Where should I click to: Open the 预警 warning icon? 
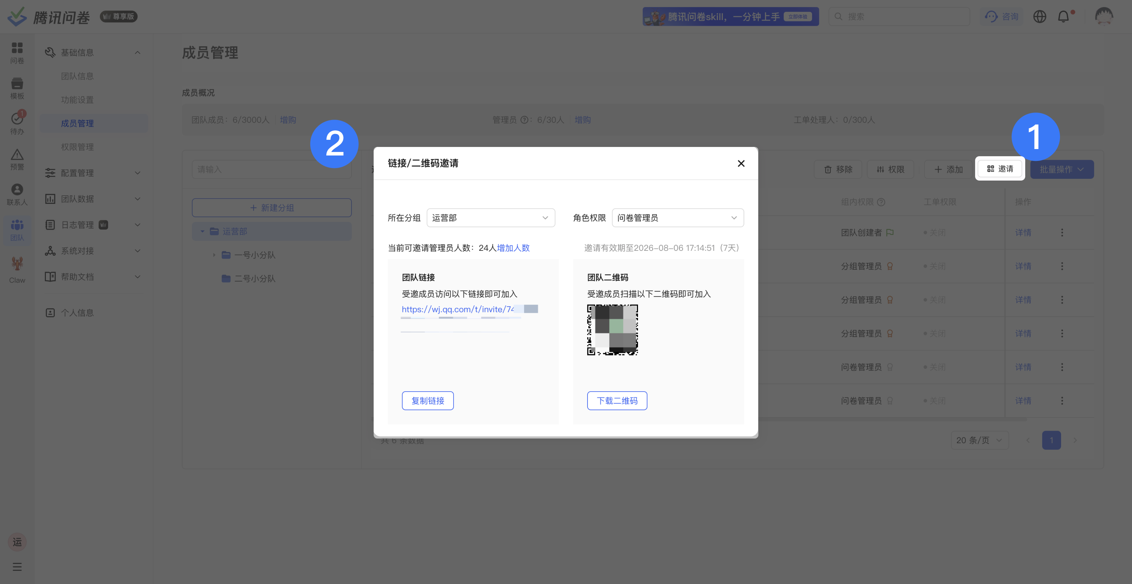pyautogui.click(x=17, y=159)
